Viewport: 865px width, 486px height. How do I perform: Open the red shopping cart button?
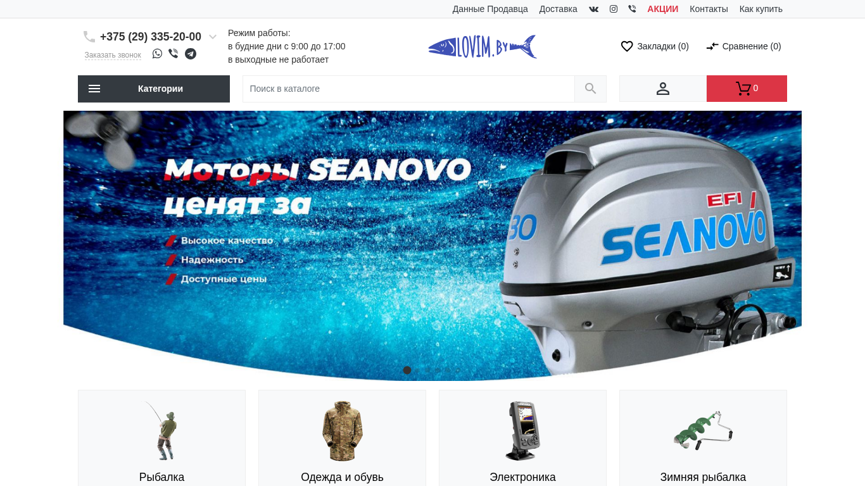tap(747, 89)
